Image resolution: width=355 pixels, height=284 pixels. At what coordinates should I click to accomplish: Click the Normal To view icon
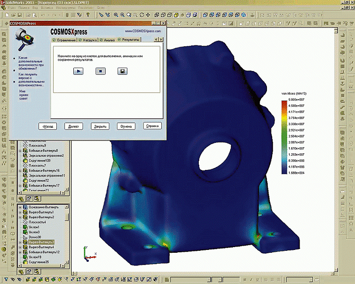tap(252, 15)
